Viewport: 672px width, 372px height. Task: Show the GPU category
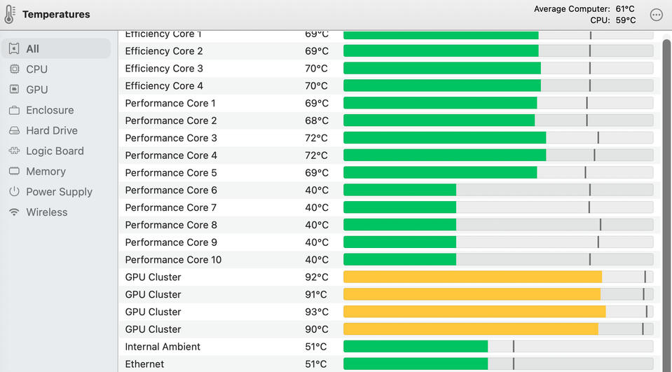[x=37, y=90]
